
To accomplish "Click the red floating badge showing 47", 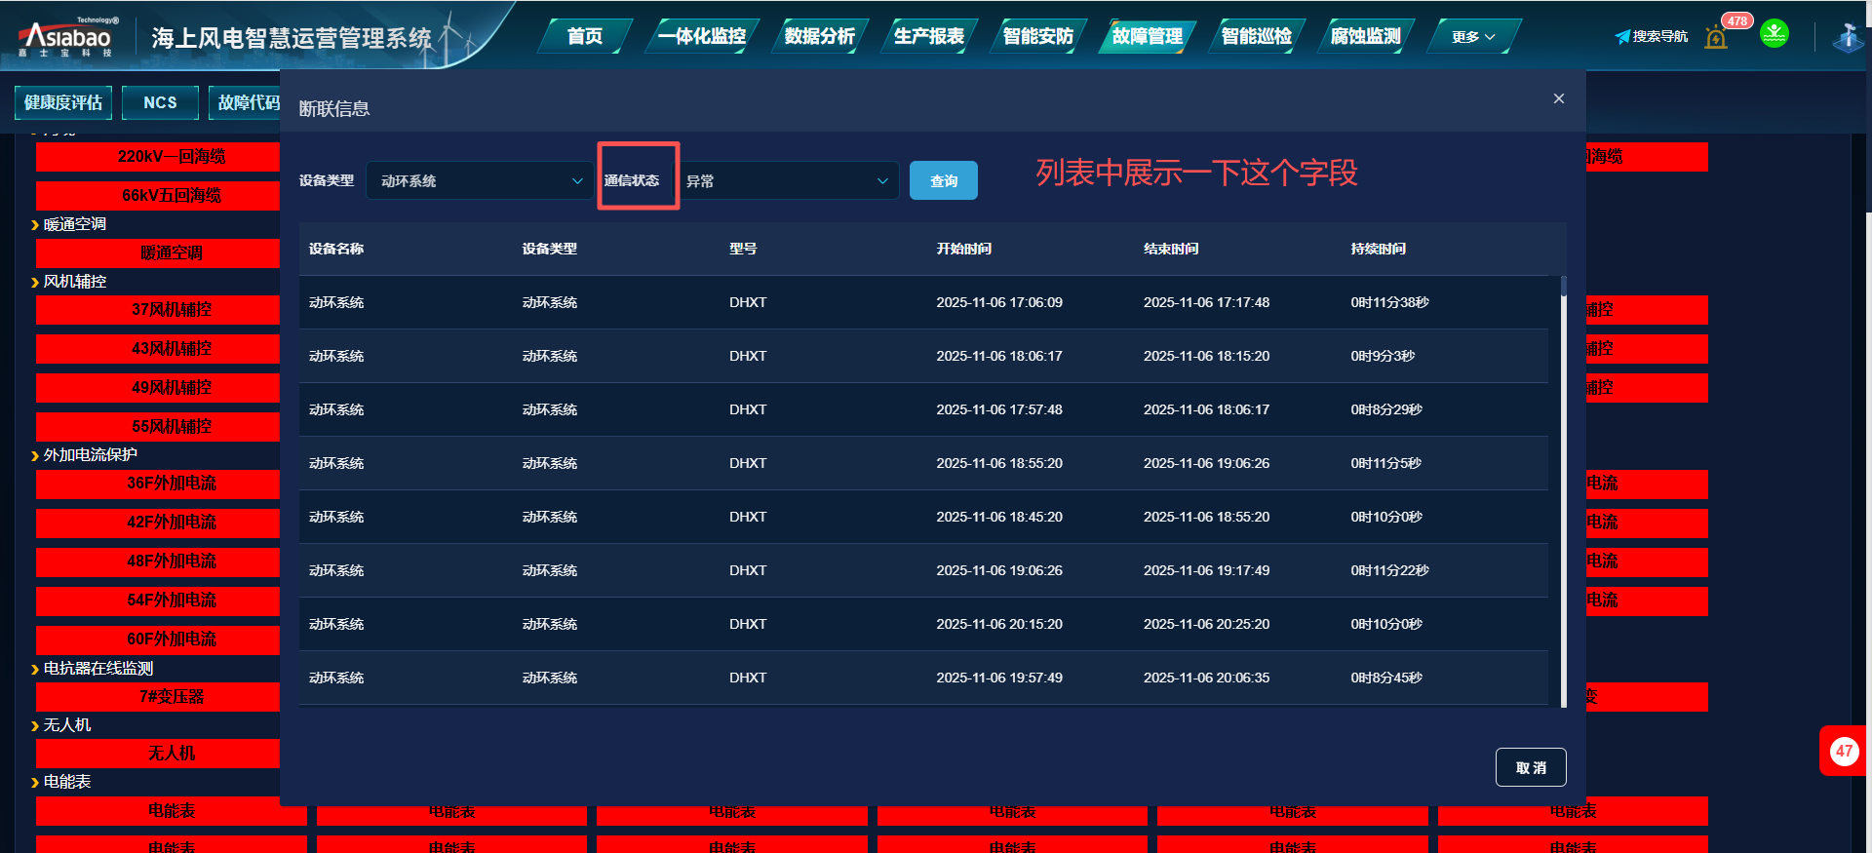I will [1843, 751].
